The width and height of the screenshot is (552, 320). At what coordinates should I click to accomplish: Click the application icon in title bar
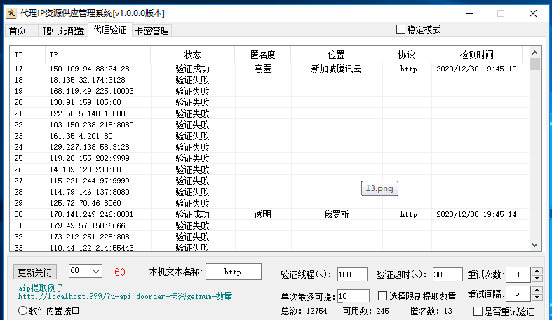[x=11, y=13]
